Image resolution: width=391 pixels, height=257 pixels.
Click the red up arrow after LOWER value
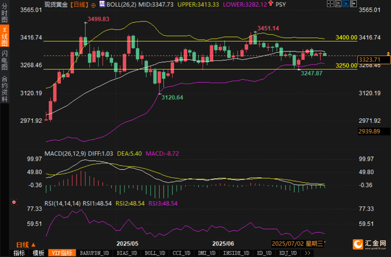tap(271, 3)
